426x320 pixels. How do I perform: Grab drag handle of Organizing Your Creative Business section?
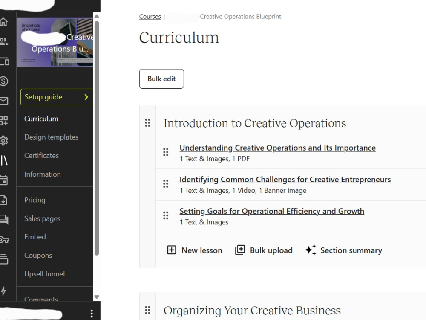(147, 310)
